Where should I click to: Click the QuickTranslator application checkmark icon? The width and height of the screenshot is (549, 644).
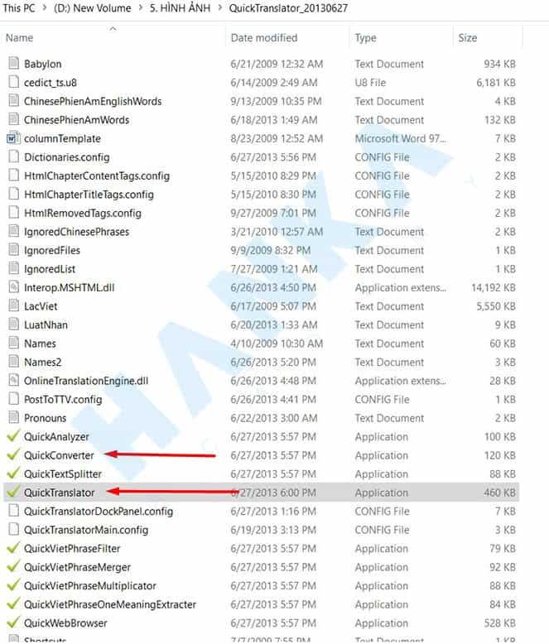point(13,492)
